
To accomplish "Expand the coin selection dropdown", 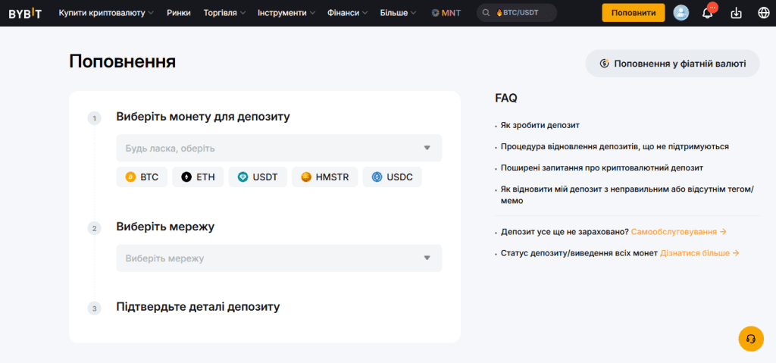I will pos(279,148).
